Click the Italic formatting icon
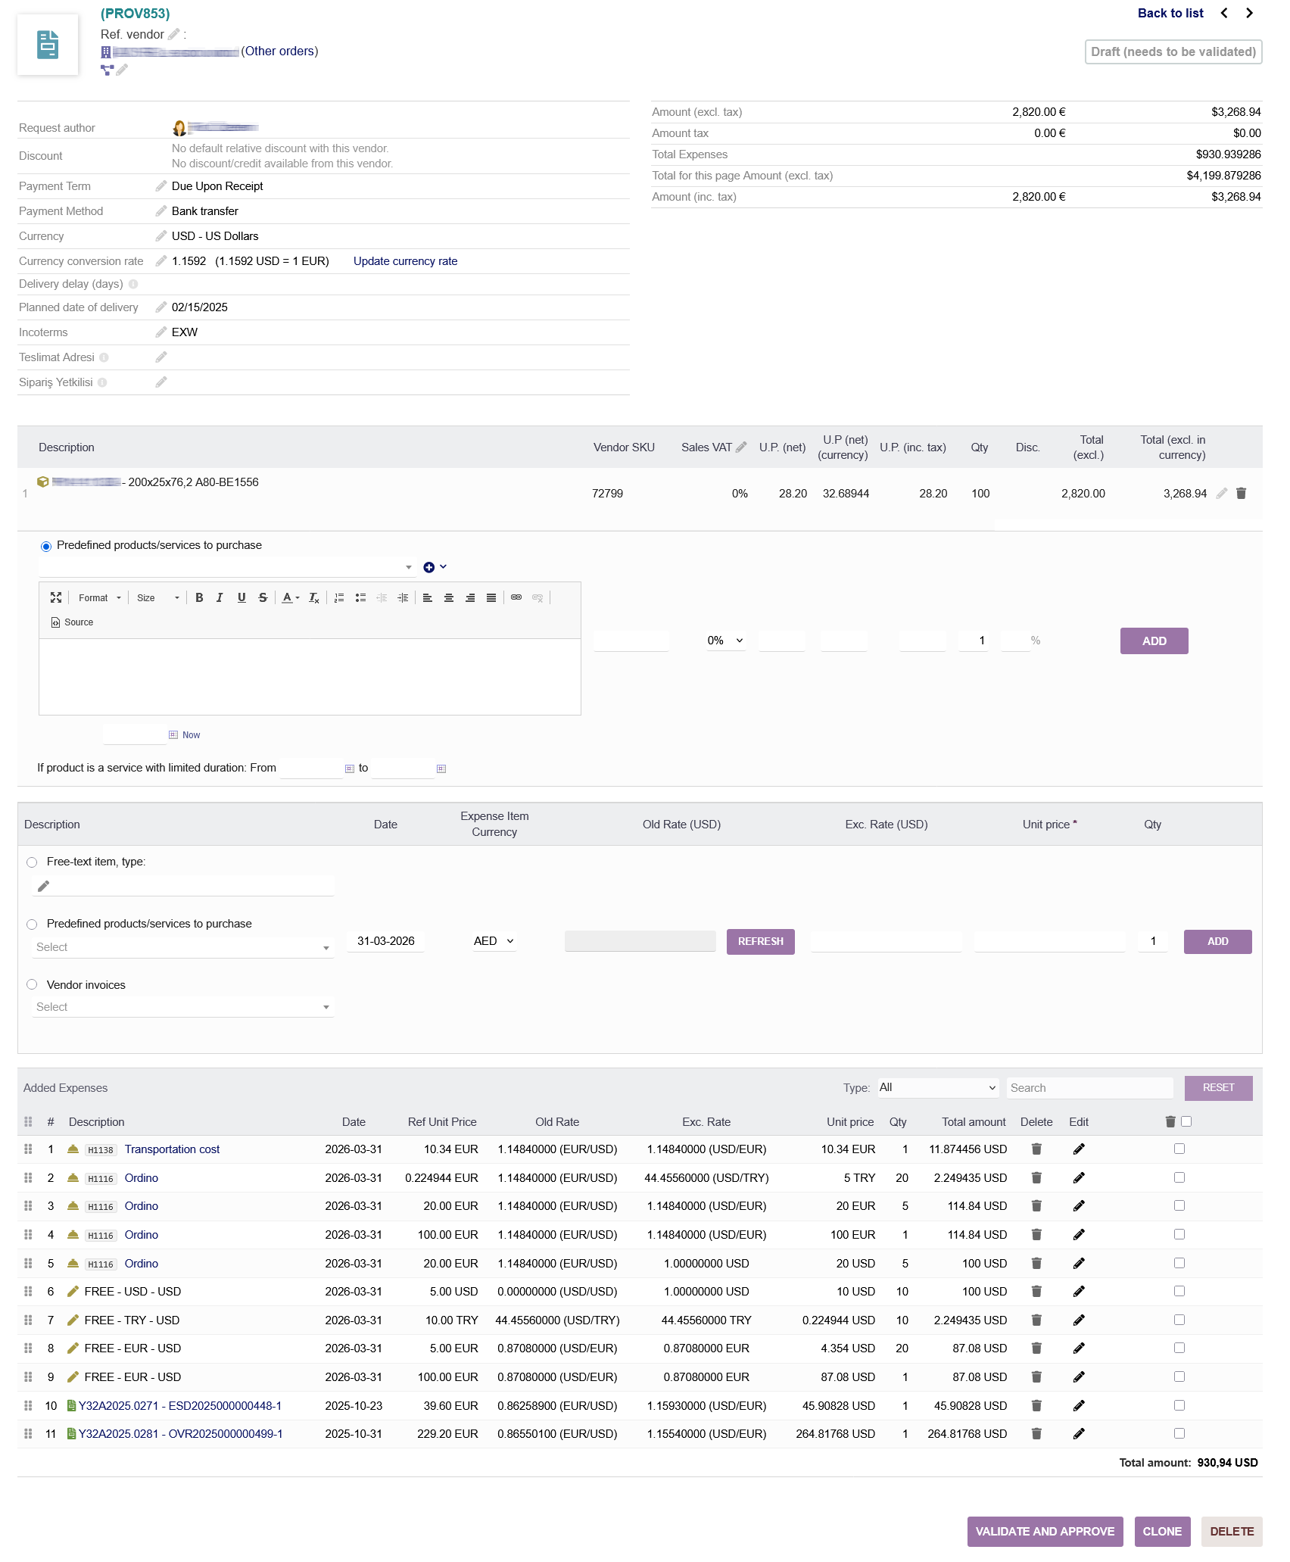The width and height of the screenshot is (1290, 1562). coord(220,597)
